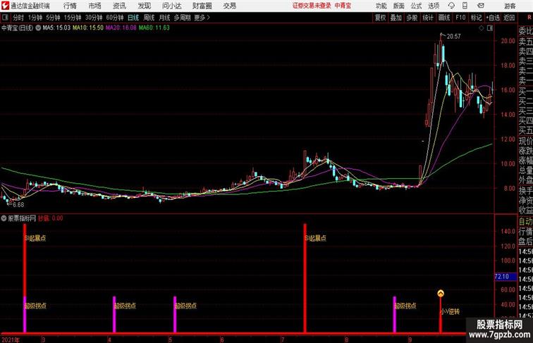
Task: Open the 市场 menu
Action: click(x=95, y=6)
